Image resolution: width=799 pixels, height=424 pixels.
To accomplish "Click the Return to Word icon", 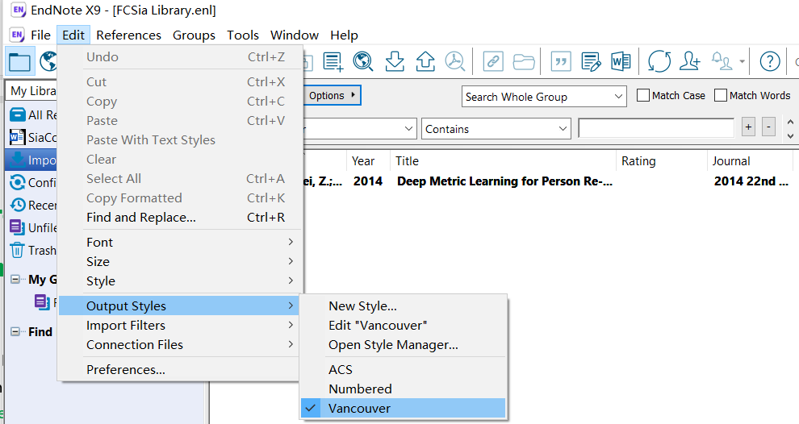I will tap(621, 61).
